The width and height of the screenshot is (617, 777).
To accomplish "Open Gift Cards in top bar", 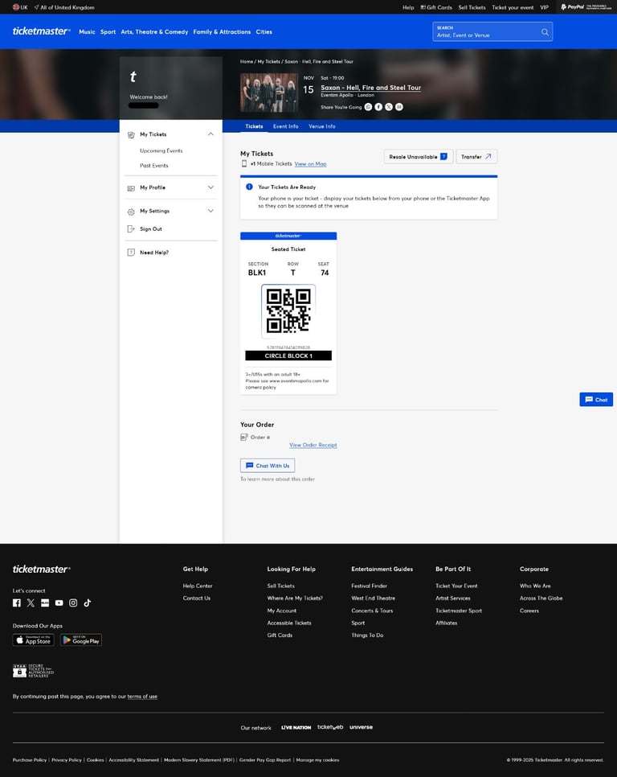I will point(436,7).
